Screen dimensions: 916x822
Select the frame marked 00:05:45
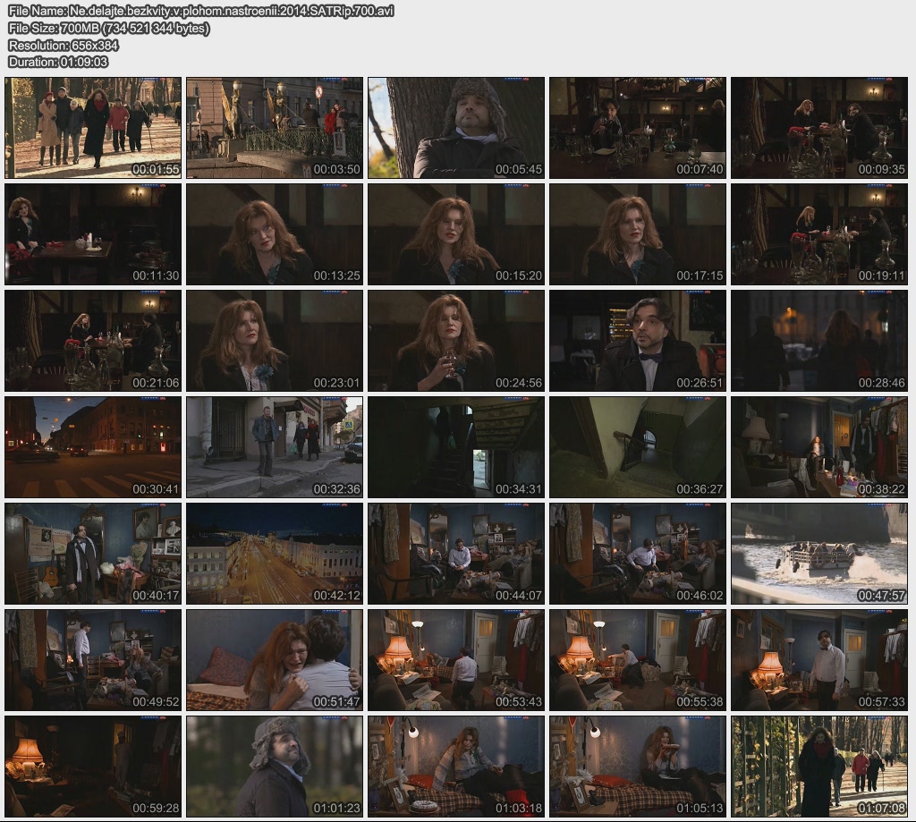tap(456, 128)
